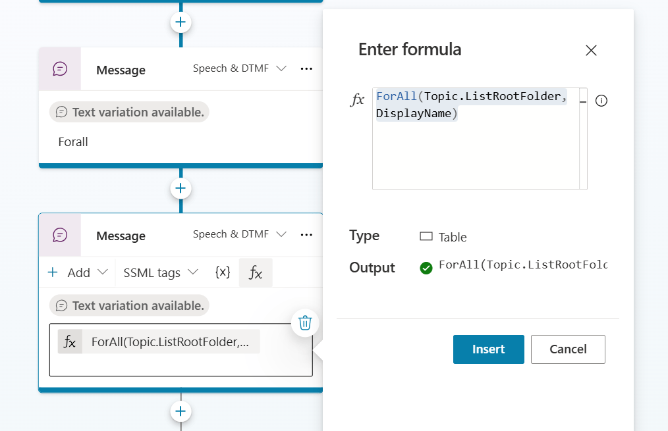668x431 pixels.
Task: Open the Add dropdown in message toolbar
Action: tap(78, 272)
